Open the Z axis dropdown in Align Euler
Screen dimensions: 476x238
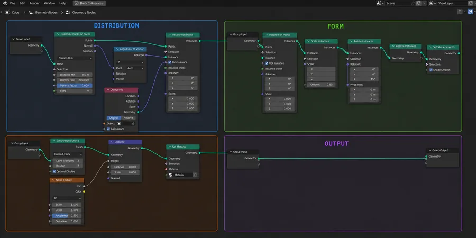point(130,62)
